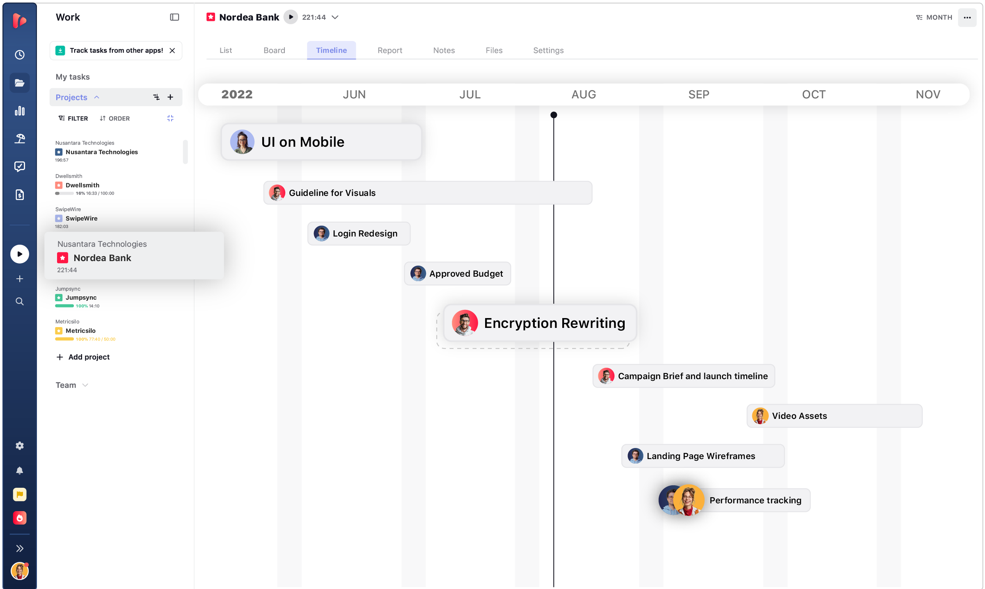This screenshot has height=589, width=985.
Task: Start Nordea Bank timer play button
Action: 291,17
